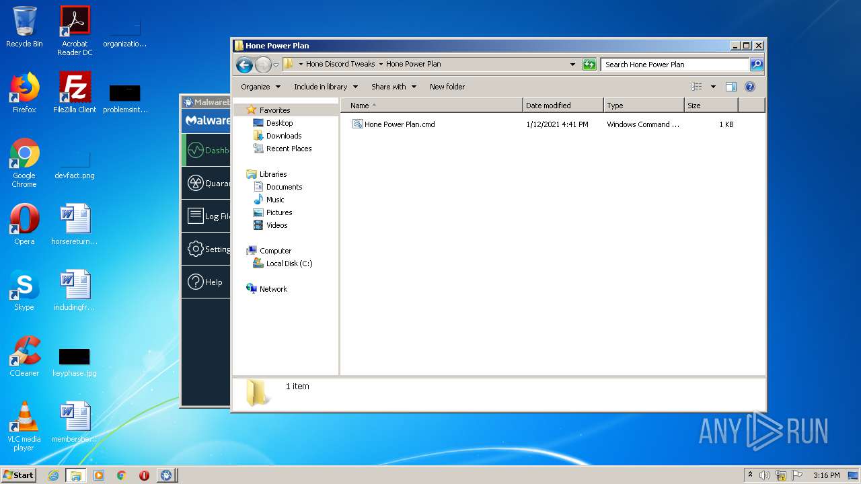Click Favorites in navigation pane
Image resolution: width=861 pixels, height=484 pixels.
[x=274, y=110]
